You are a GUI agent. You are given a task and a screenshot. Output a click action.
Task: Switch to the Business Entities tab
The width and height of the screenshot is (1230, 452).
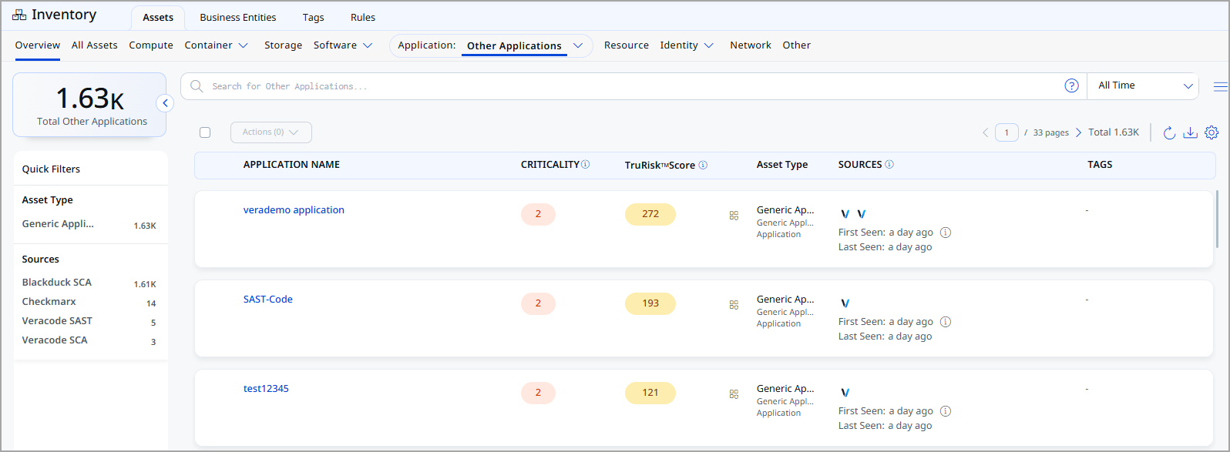[x=237, y=17]
